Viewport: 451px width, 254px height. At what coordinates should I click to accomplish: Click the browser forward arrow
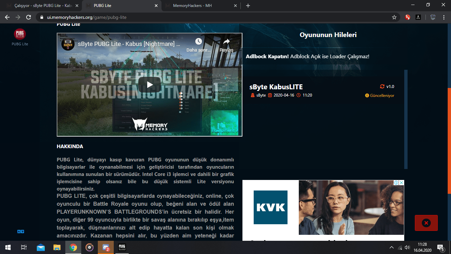pyautogui.click(x=18, y=17)
